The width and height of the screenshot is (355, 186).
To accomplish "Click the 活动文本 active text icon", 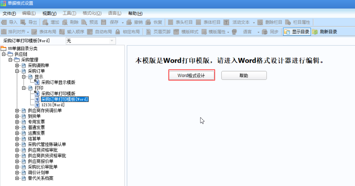I will click(226, 22).
